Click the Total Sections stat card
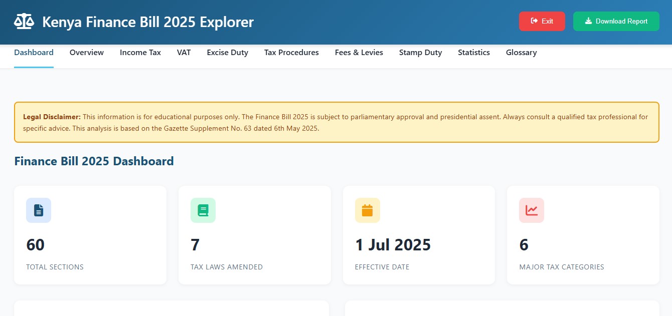Image resolution: width=672 pixels, height=316 pixels. coord(90,235)
